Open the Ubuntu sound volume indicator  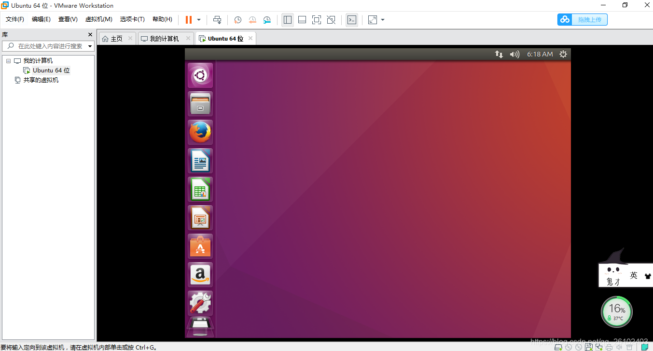coord(514,54)
